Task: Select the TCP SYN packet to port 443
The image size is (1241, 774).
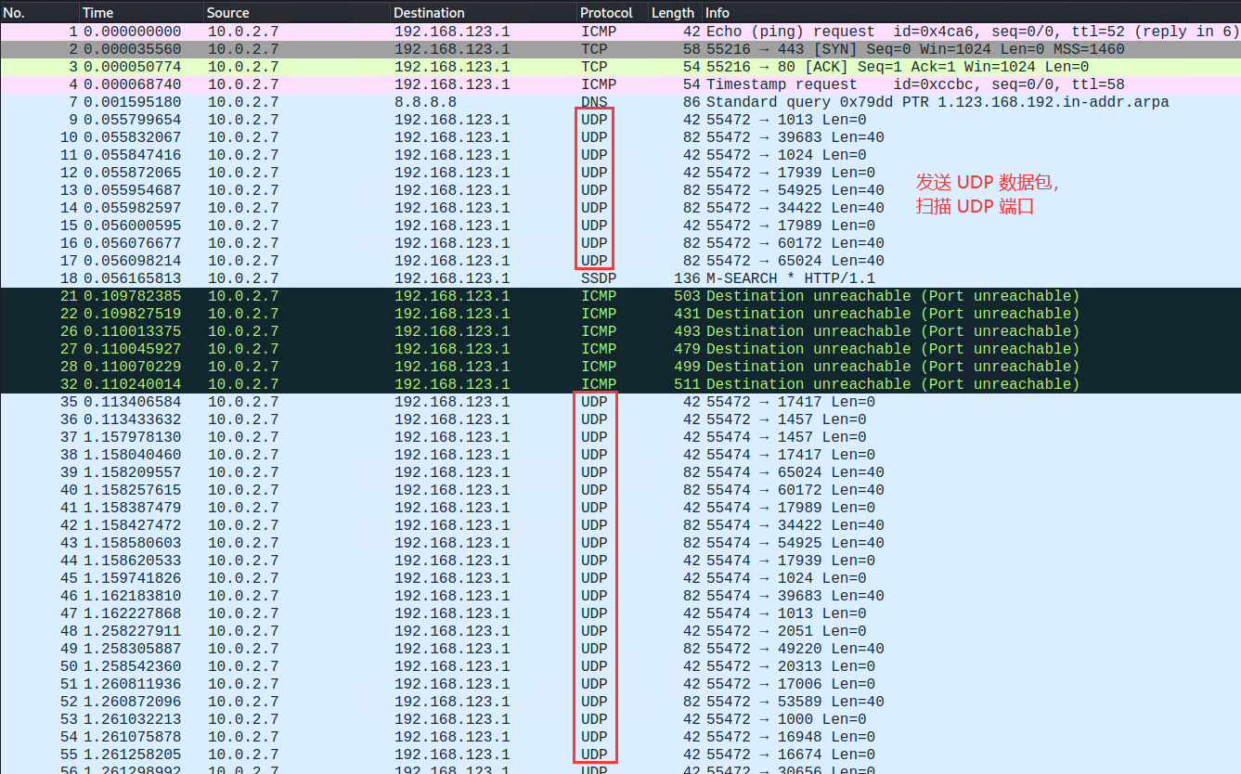Action: [620, 49]
